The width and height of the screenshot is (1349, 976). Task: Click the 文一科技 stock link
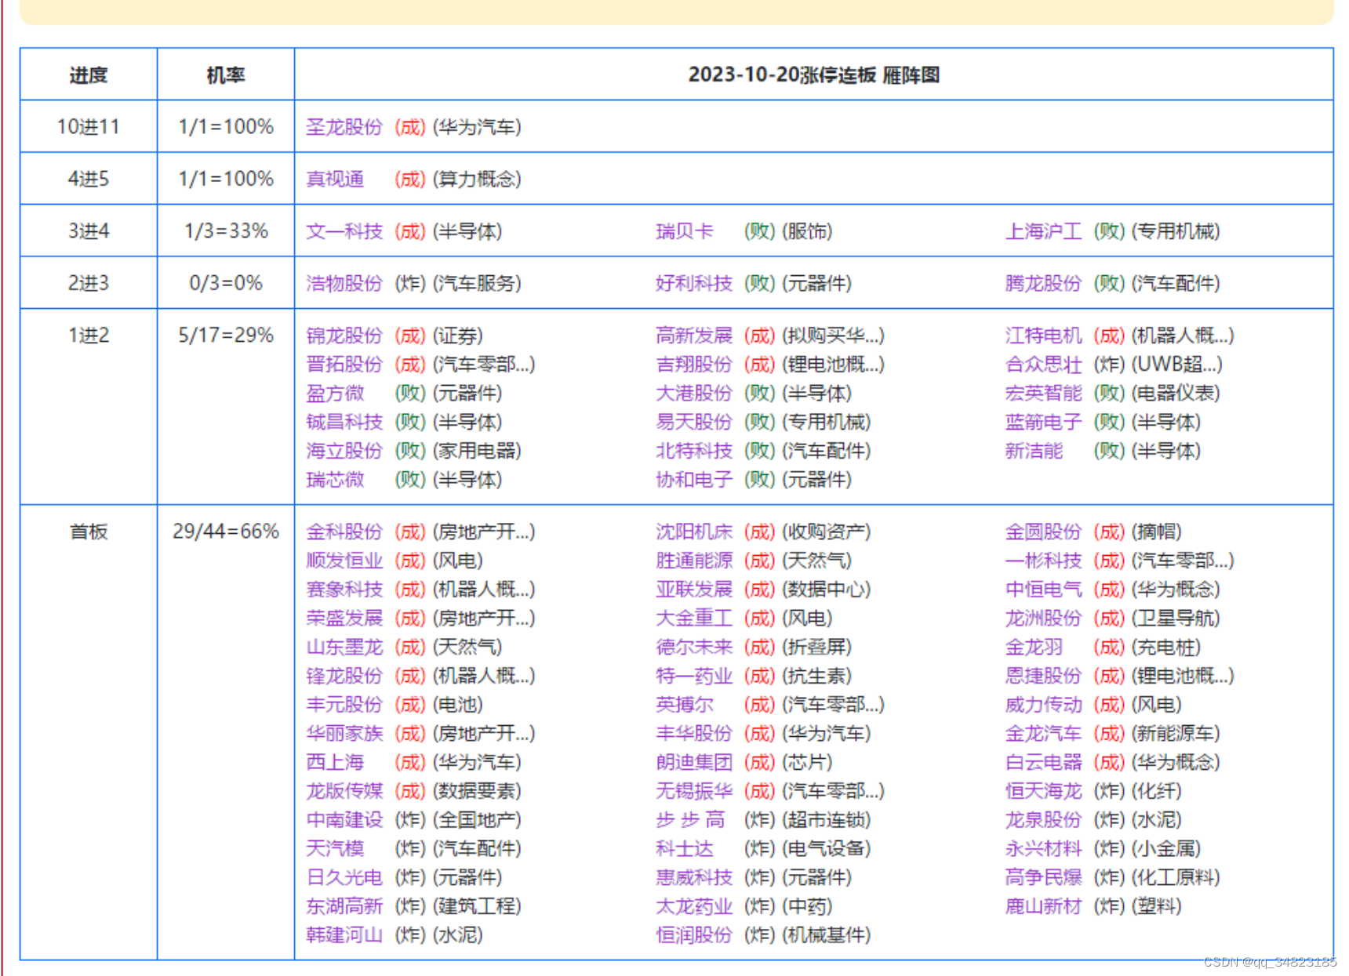click(344, 231)
